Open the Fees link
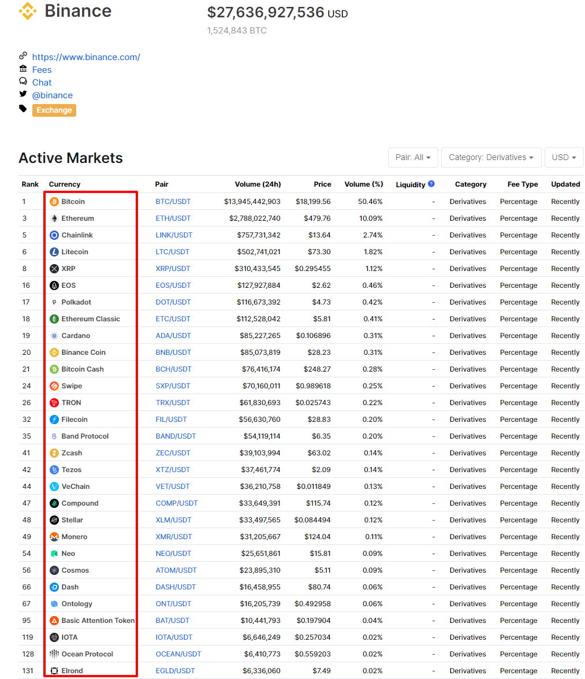 point(42,70)
